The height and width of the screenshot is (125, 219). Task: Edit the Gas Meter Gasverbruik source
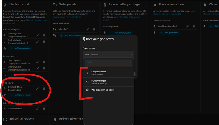(x=188, y=26)
